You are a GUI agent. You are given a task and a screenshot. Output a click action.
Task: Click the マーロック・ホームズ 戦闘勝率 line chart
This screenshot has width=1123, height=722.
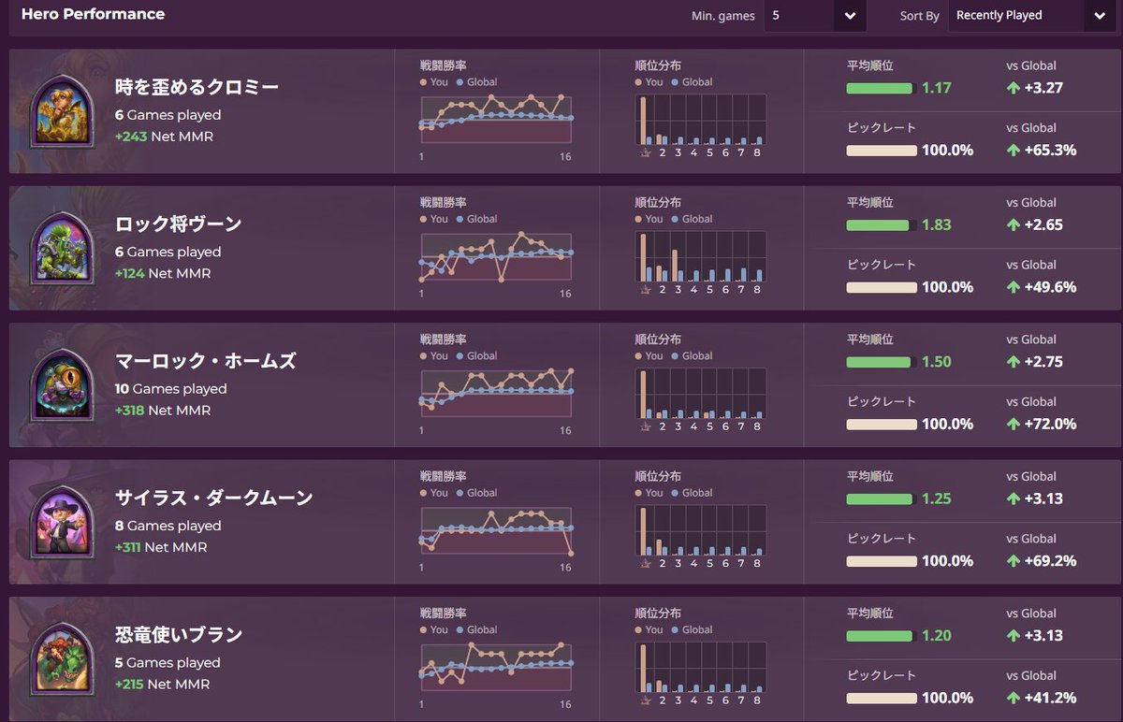click(x=496, y=394)
